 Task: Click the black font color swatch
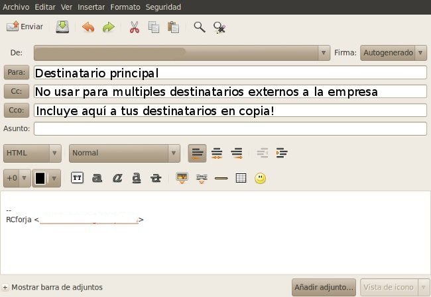[40, 178]
